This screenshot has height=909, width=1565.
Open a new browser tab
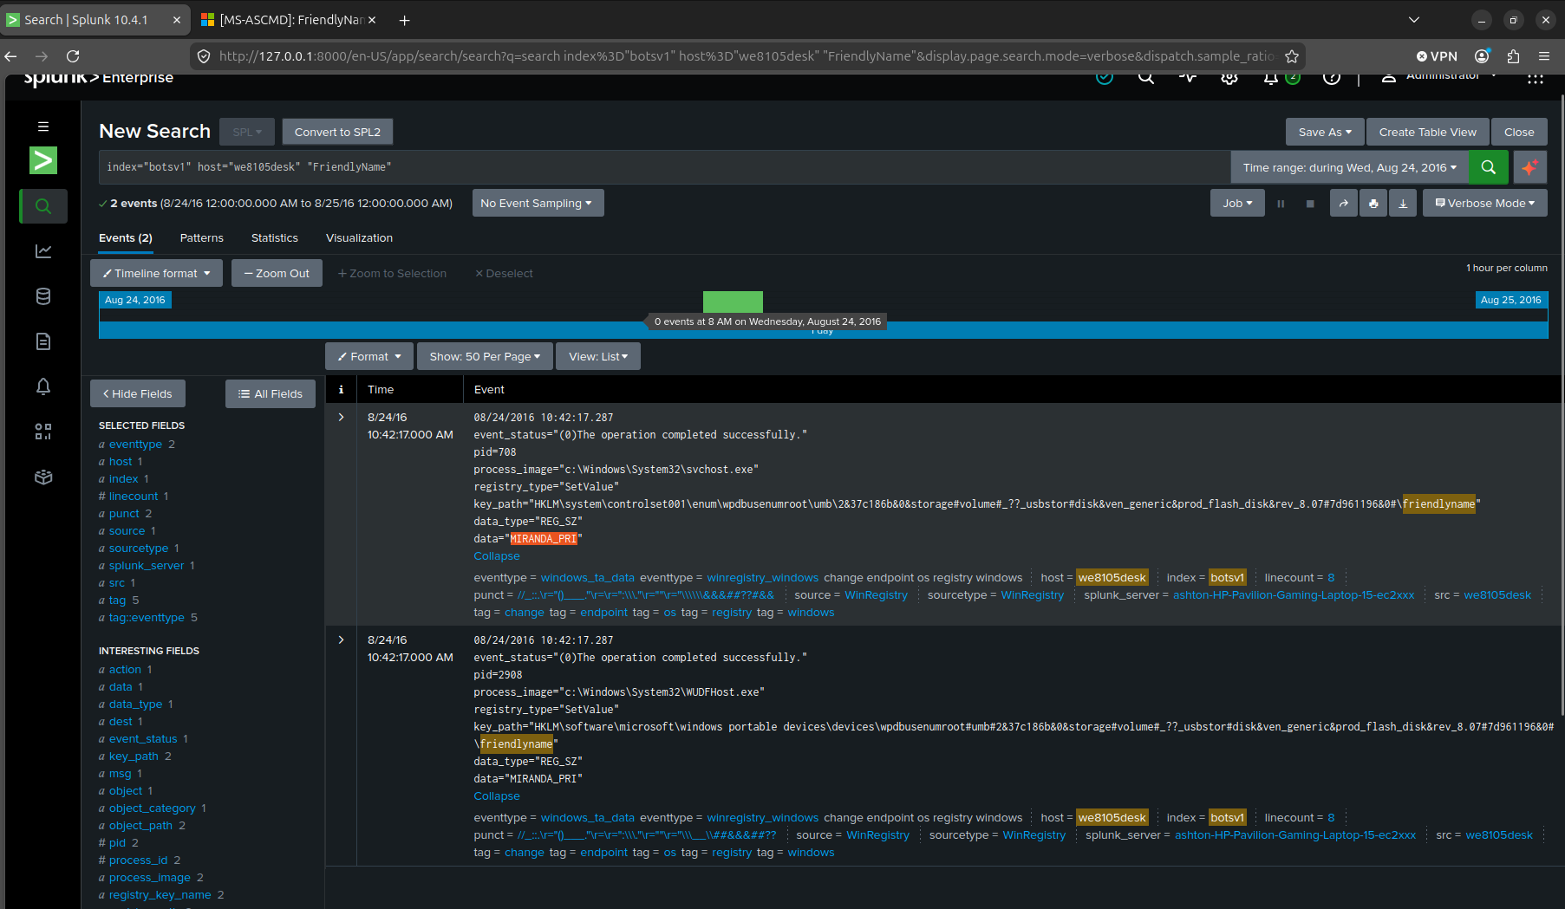click(x=404, y=20)
